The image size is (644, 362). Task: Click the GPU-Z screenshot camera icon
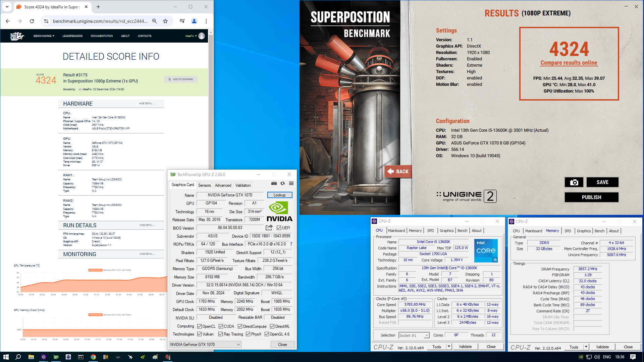pos(274,184)
